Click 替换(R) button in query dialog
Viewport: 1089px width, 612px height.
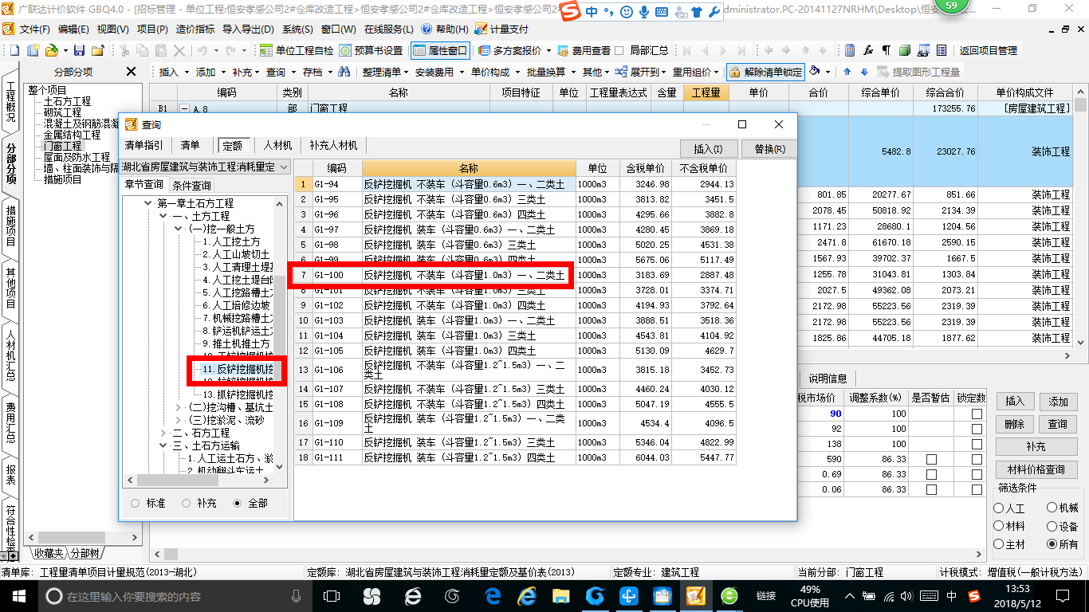click(768, 149)
